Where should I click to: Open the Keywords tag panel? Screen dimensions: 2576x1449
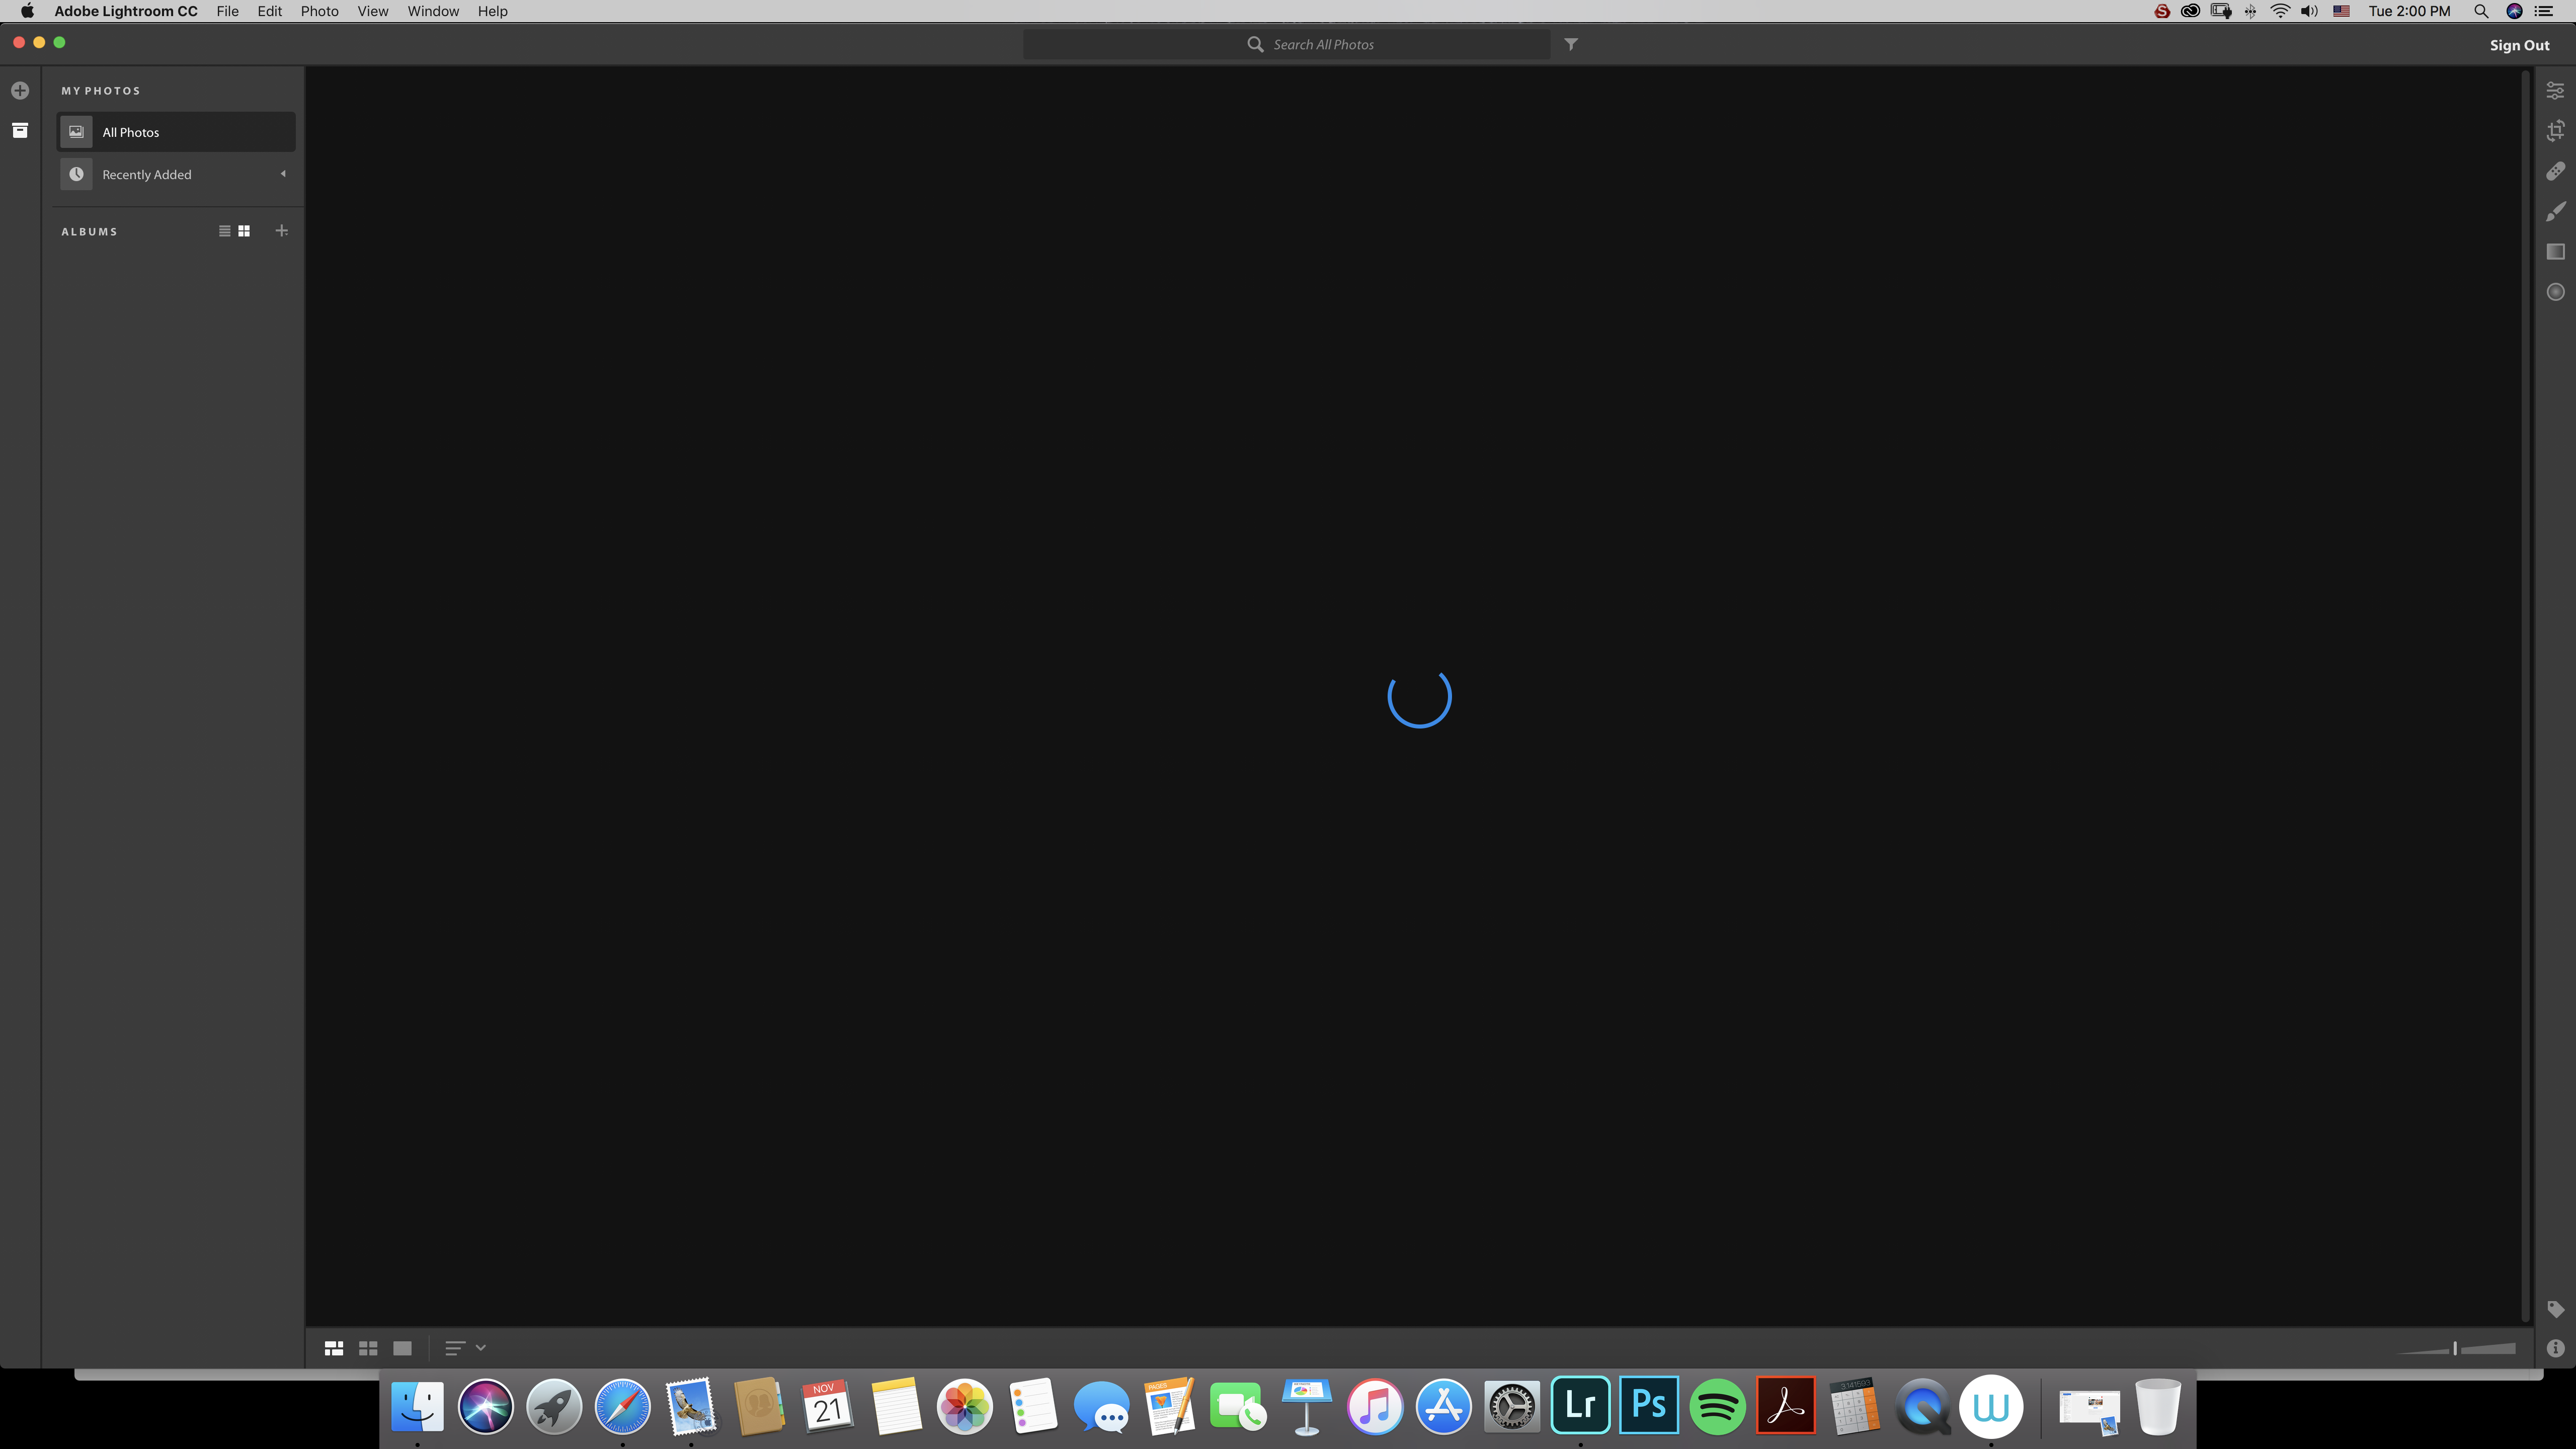[2555, 1309]
